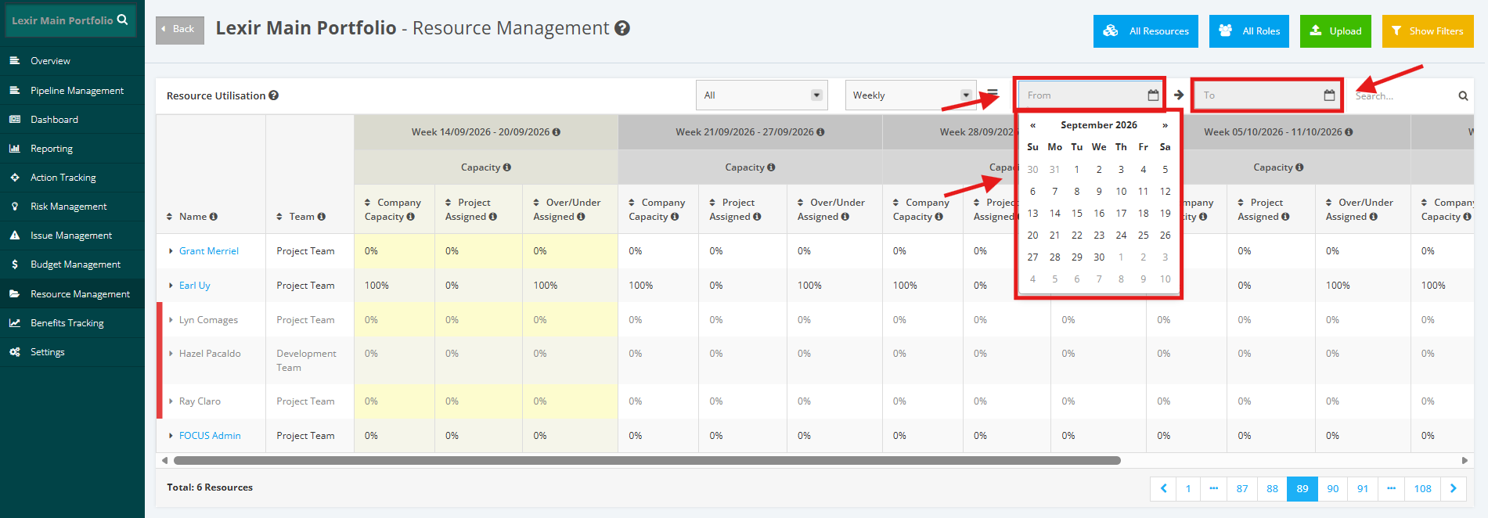The height and width of the screenshot is (518, 1488).
Task: Open the From date calendar icon
Action: (x=1153, y=95)
